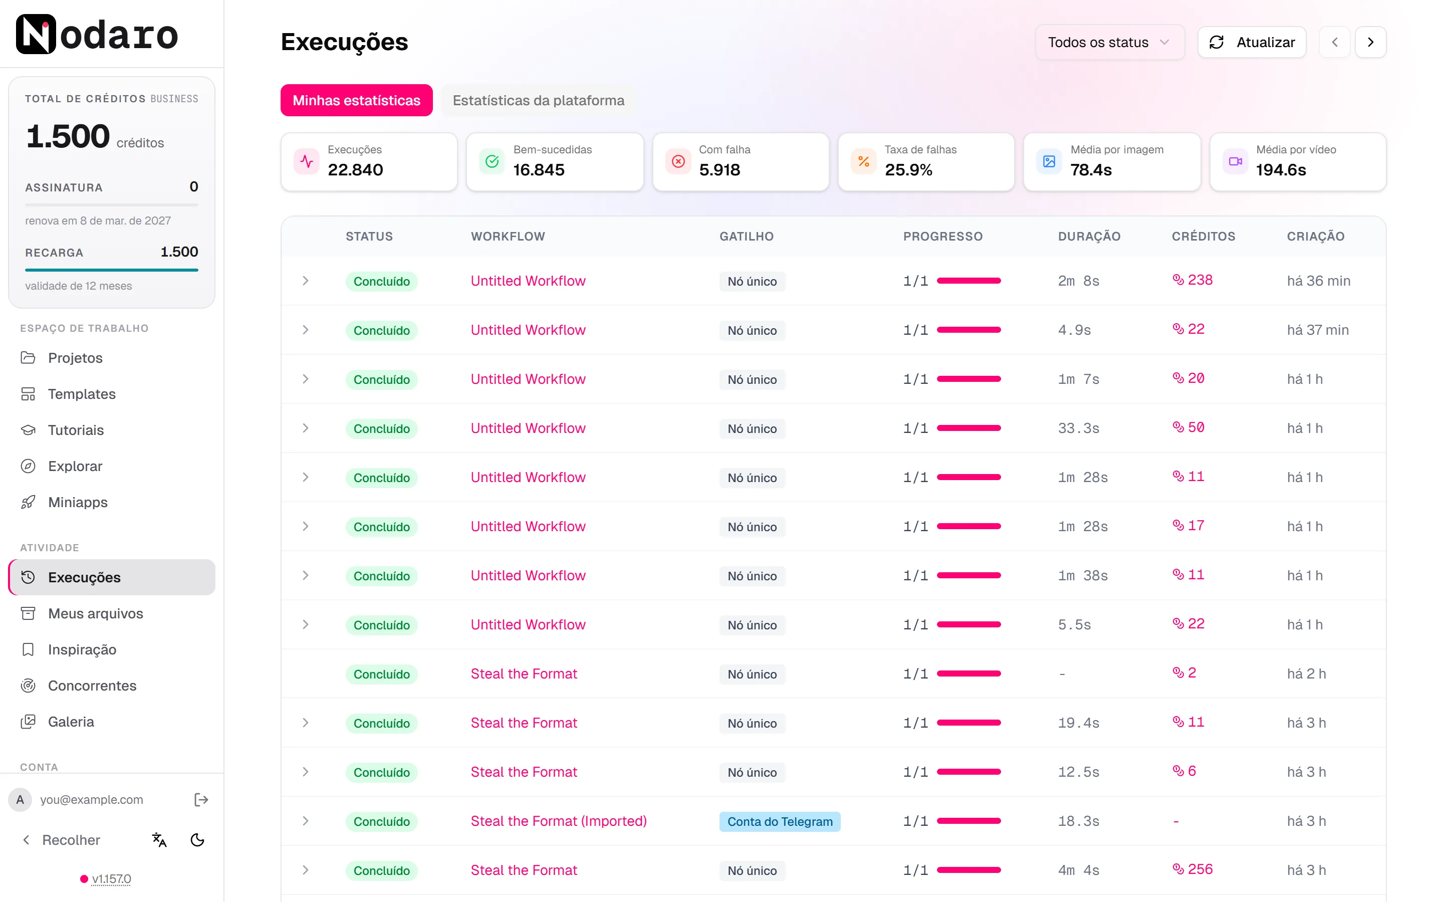
Task: Expand the row costing 50 credits
Action: [x=305, y=428]
